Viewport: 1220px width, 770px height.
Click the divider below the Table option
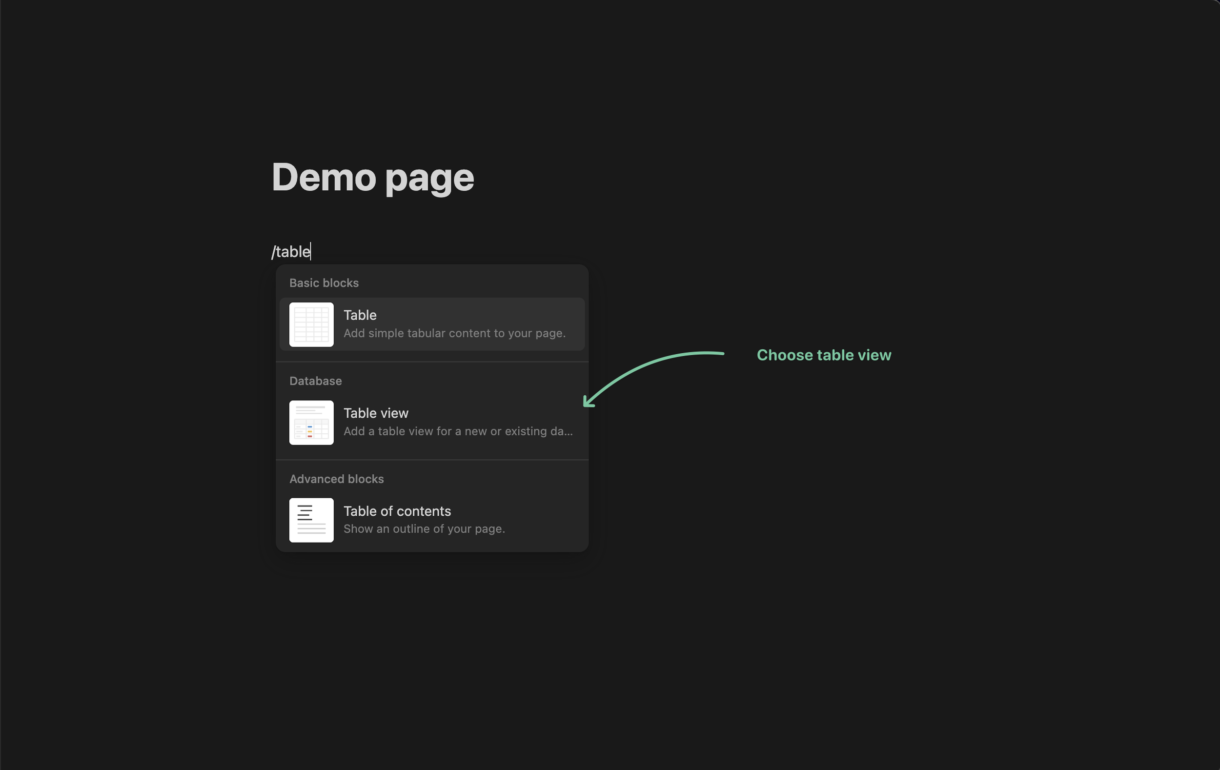432,362
